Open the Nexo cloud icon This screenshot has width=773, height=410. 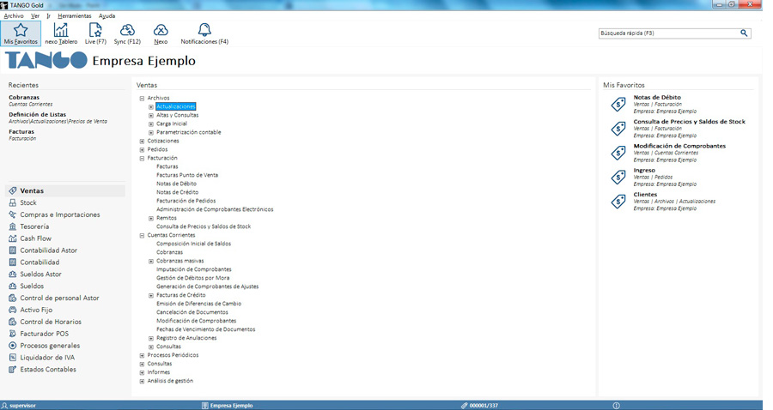(161, 30)
